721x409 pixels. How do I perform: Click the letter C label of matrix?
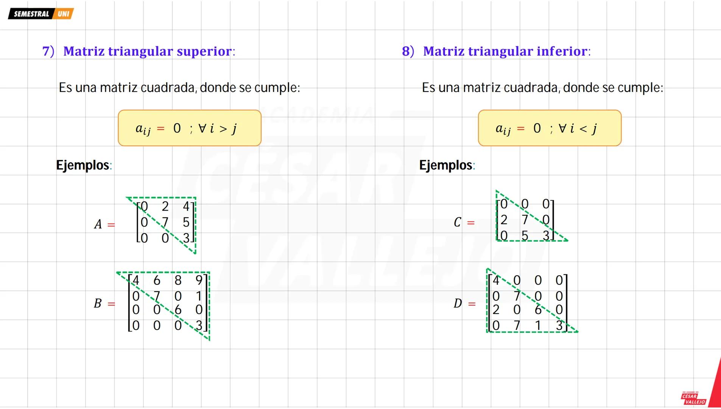click(x=458, y=222)
